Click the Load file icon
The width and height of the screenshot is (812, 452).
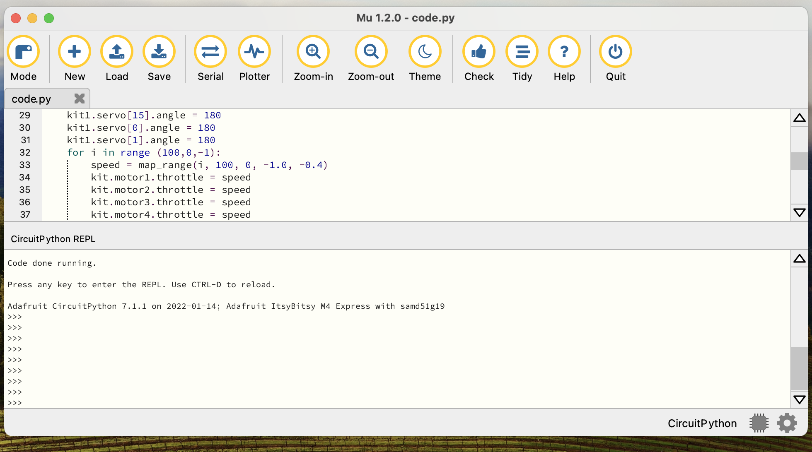pyautogui.click(x=117, y=52)
